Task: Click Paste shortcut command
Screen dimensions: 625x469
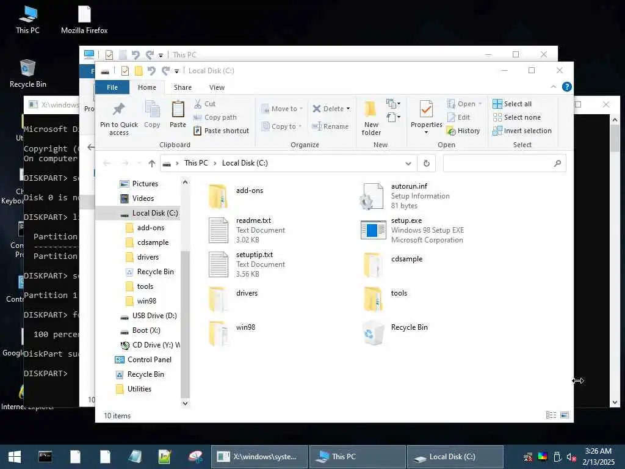Action: point(221,131)
